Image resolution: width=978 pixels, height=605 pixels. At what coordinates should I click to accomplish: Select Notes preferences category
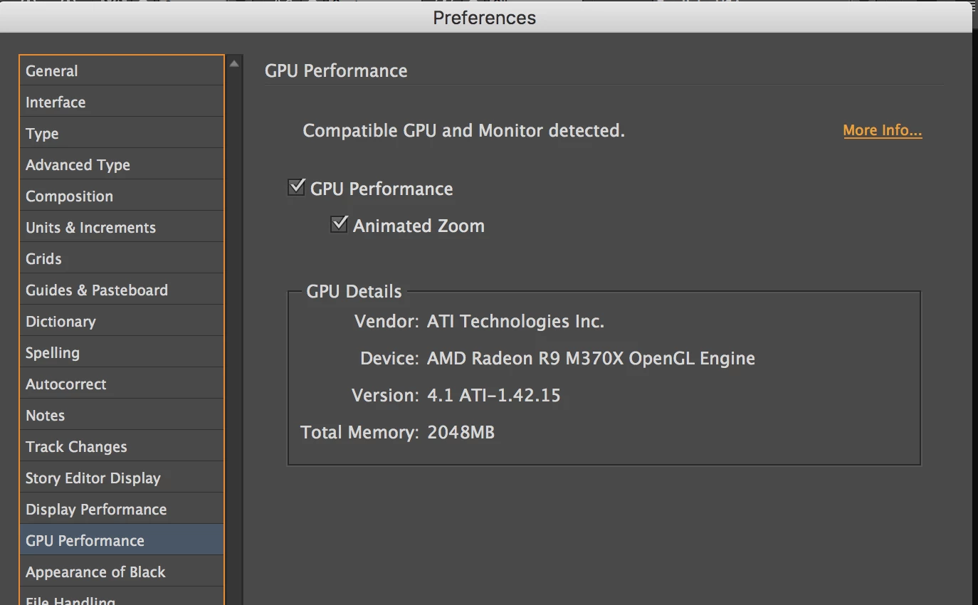[45, 416]
